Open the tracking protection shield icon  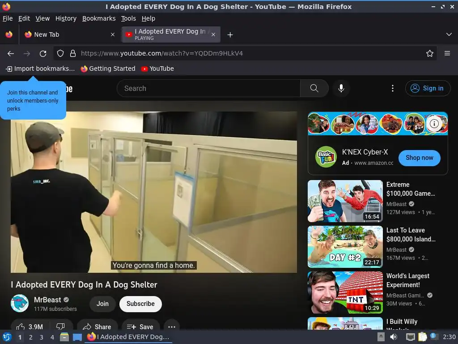[60, 54]
